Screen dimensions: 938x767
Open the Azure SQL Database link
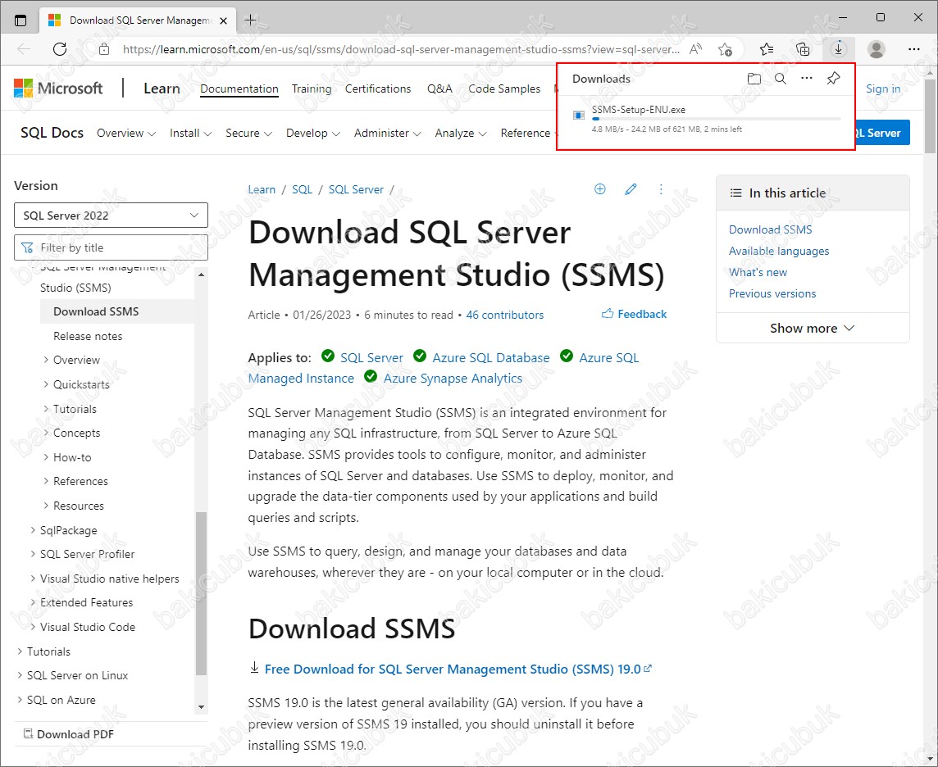pyautogui.click(x=491, y=357)
